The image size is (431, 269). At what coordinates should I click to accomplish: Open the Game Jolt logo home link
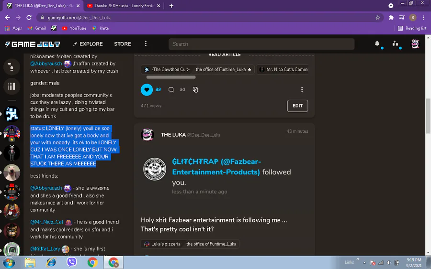[33, 44]
